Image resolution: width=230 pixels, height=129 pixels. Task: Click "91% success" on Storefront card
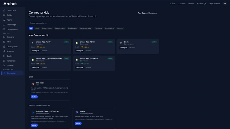(85, 64)
